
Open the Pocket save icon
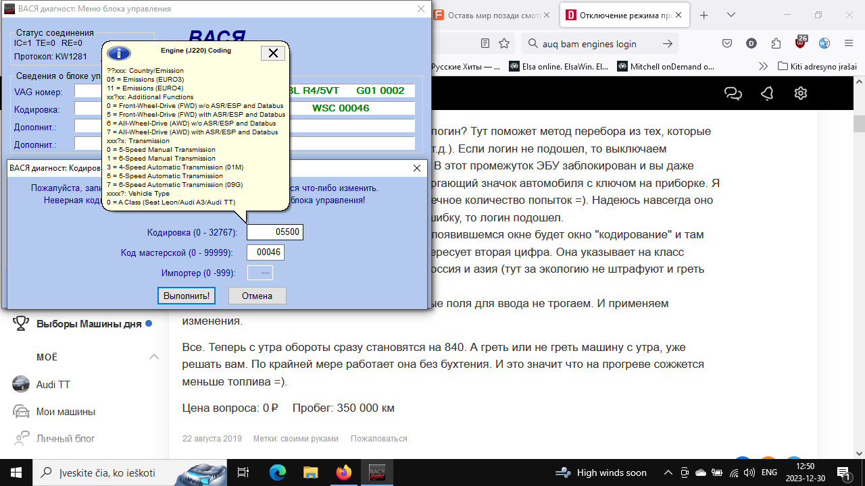726,43
